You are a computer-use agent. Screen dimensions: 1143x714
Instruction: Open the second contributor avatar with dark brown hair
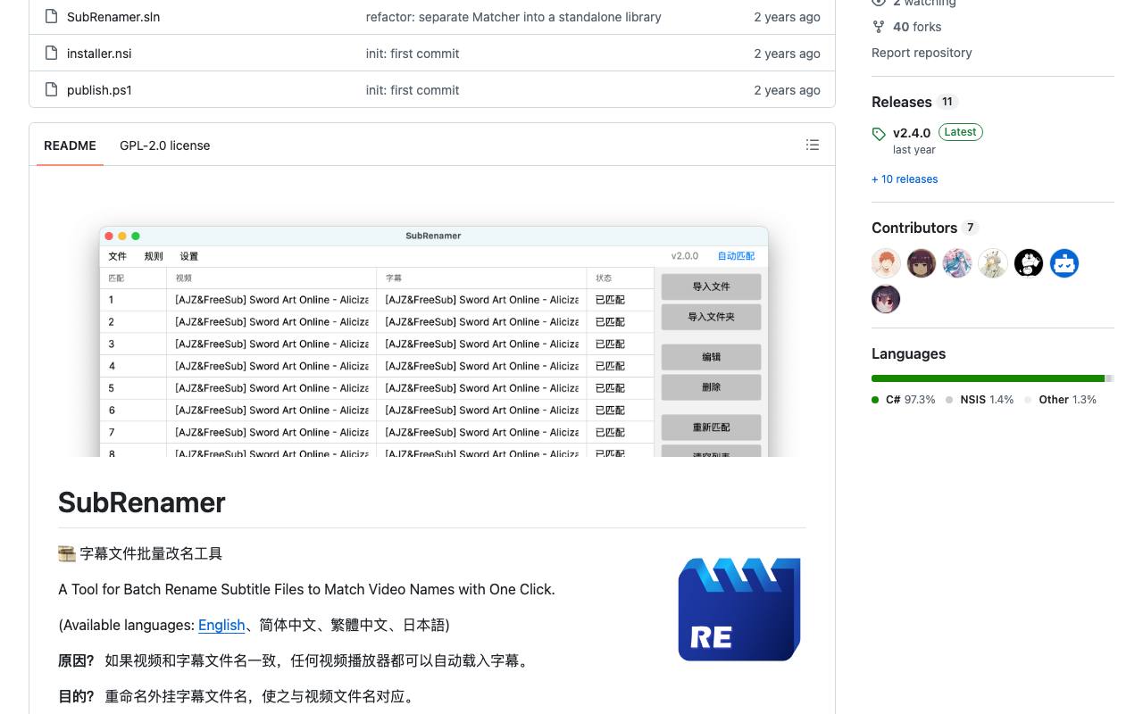coord(922,263)
